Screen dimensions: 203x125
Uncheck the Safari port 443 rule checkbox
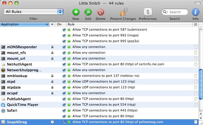coord(64,110)
